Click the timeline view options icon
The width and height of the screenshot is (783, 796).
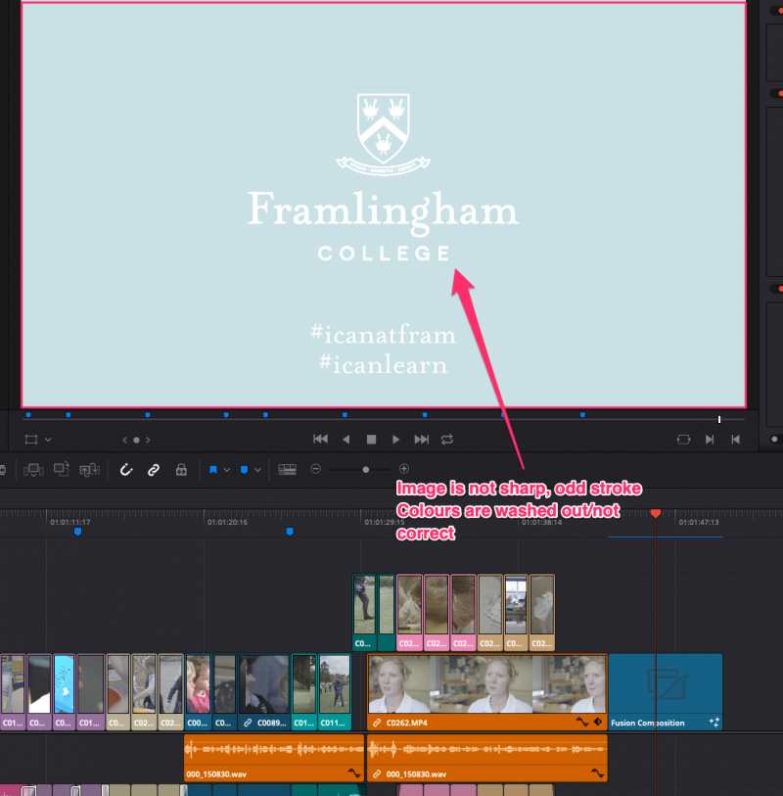(x=287, y=470)
